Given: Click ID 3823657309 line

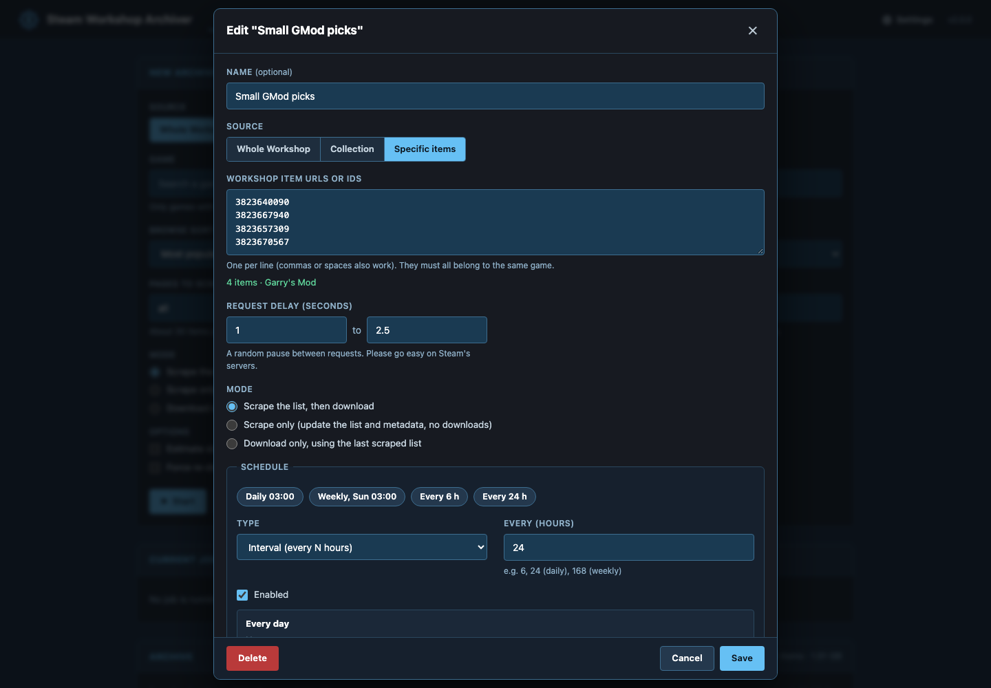Looking at the screenshot, I should point(262,229).
